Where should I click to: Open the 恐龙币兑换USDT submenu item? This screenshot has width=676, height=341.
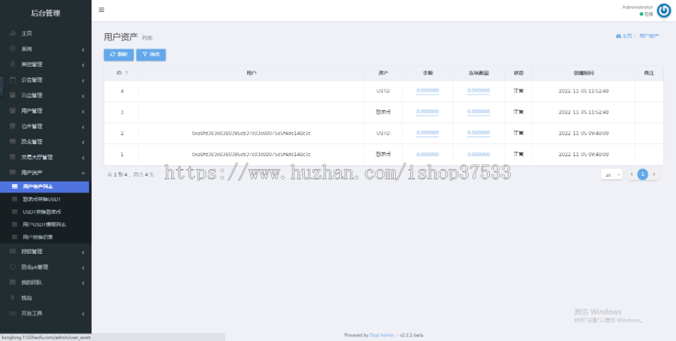pyautogui.click(x=46, y=199)
